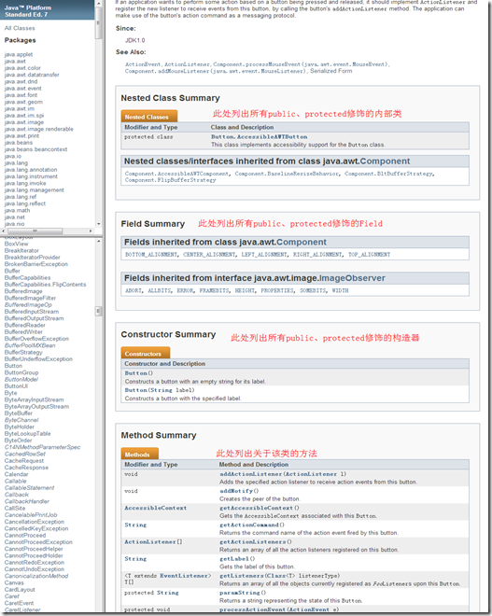The height and width of the screenshot is (616, 492).
Task: Open Component link in Nested classes heading
Action: pos(385,161)
